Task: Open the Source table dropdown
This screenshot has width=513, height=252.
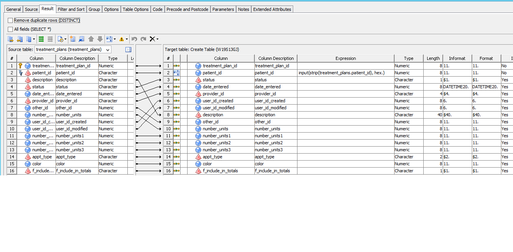Action: pos(108,49)
